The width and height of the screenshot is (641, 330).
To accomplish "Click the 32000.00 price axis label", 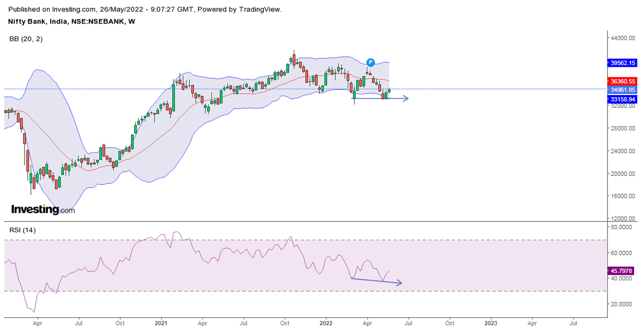I will coord(623,106).
